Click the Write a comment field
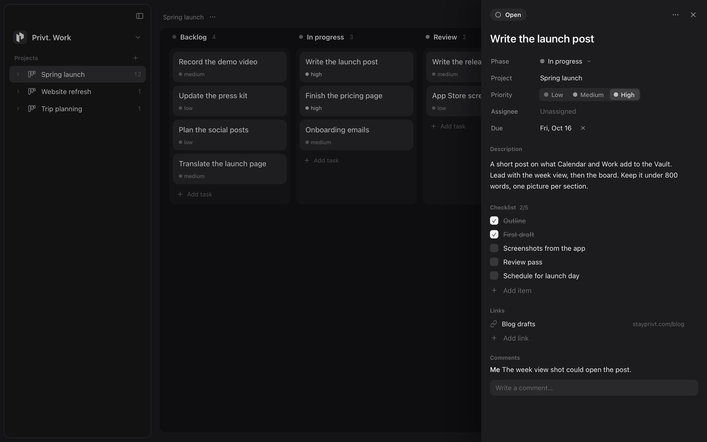Image resolution: width=707 pixels, height=442 pixels. 594,388
